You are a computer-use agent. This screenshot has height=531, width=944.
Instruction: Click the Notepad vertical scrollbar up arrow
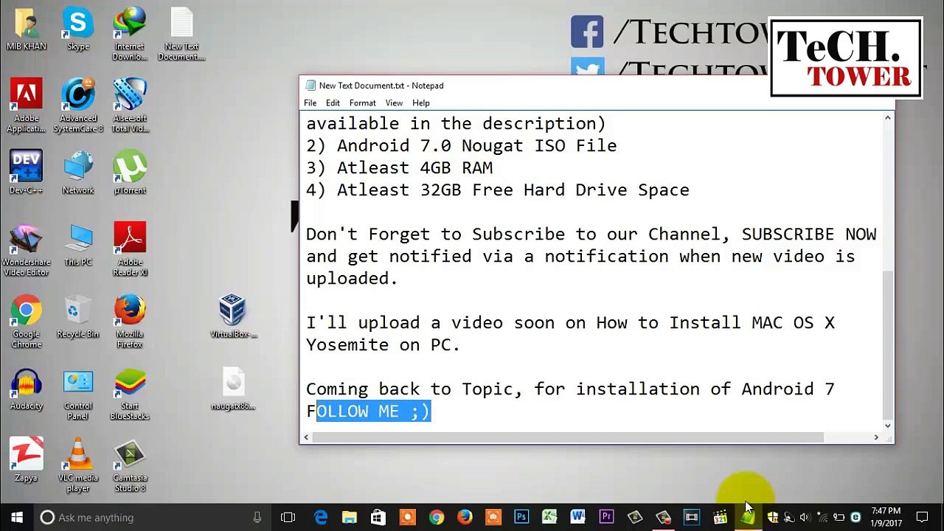point(888,118)
